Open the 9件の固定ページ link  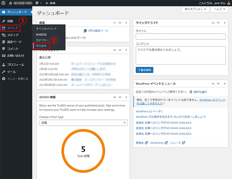pos(98,31)
